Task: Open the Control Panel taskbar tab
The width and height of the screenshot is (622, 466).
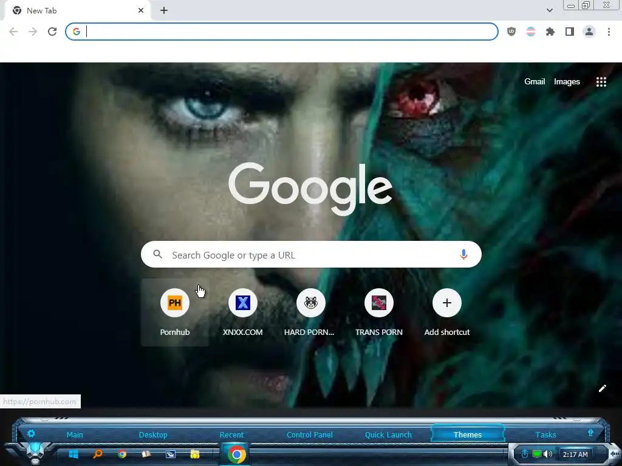Action: click(x=310, y=434)
